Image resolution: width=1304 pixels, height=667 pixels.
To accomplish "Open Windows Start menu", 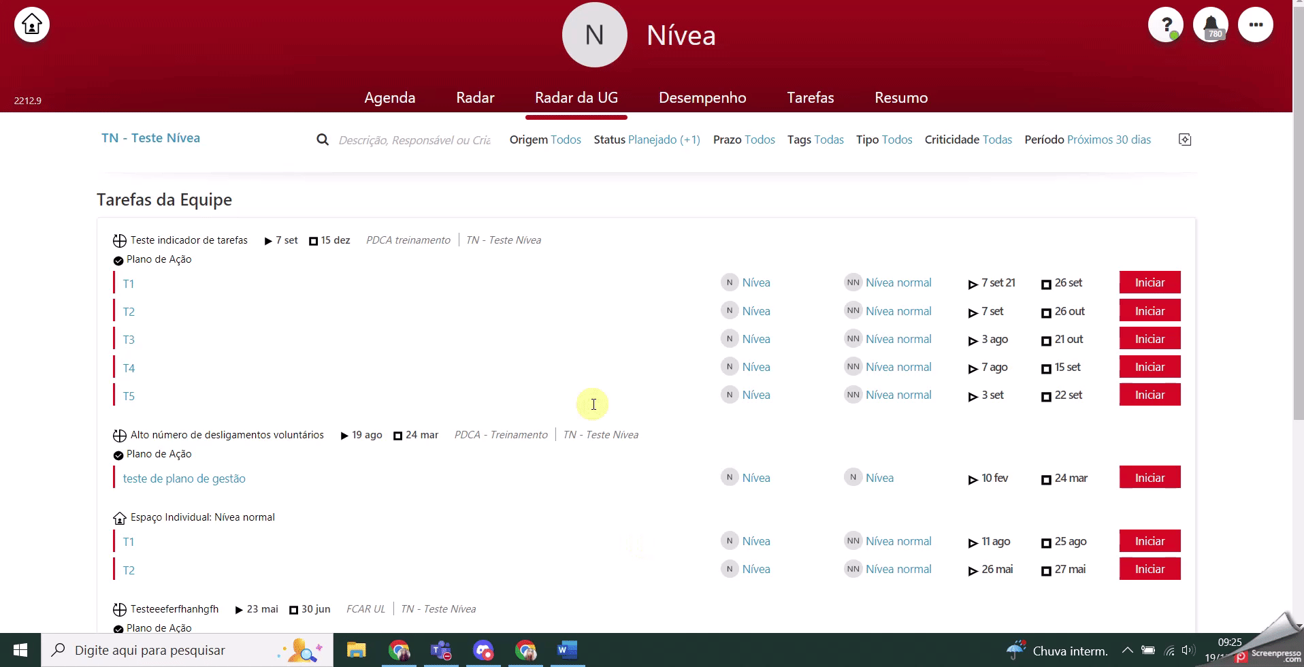I will pos(20,650).
